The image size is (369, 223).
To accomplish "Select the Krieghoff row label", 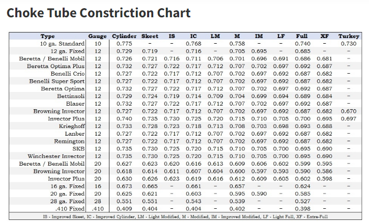I will point(72,126).
